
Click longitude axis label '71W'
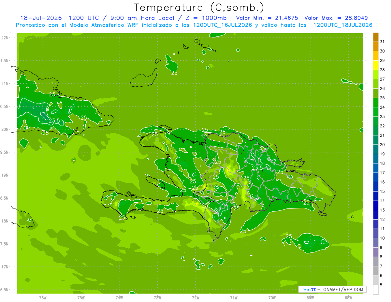click(234, 297)
